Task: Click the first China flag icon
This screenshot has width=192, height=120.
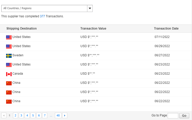Action: [9, 83]
